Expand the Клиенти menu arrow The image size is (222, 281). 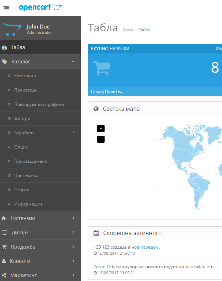(x=73, y=261)
